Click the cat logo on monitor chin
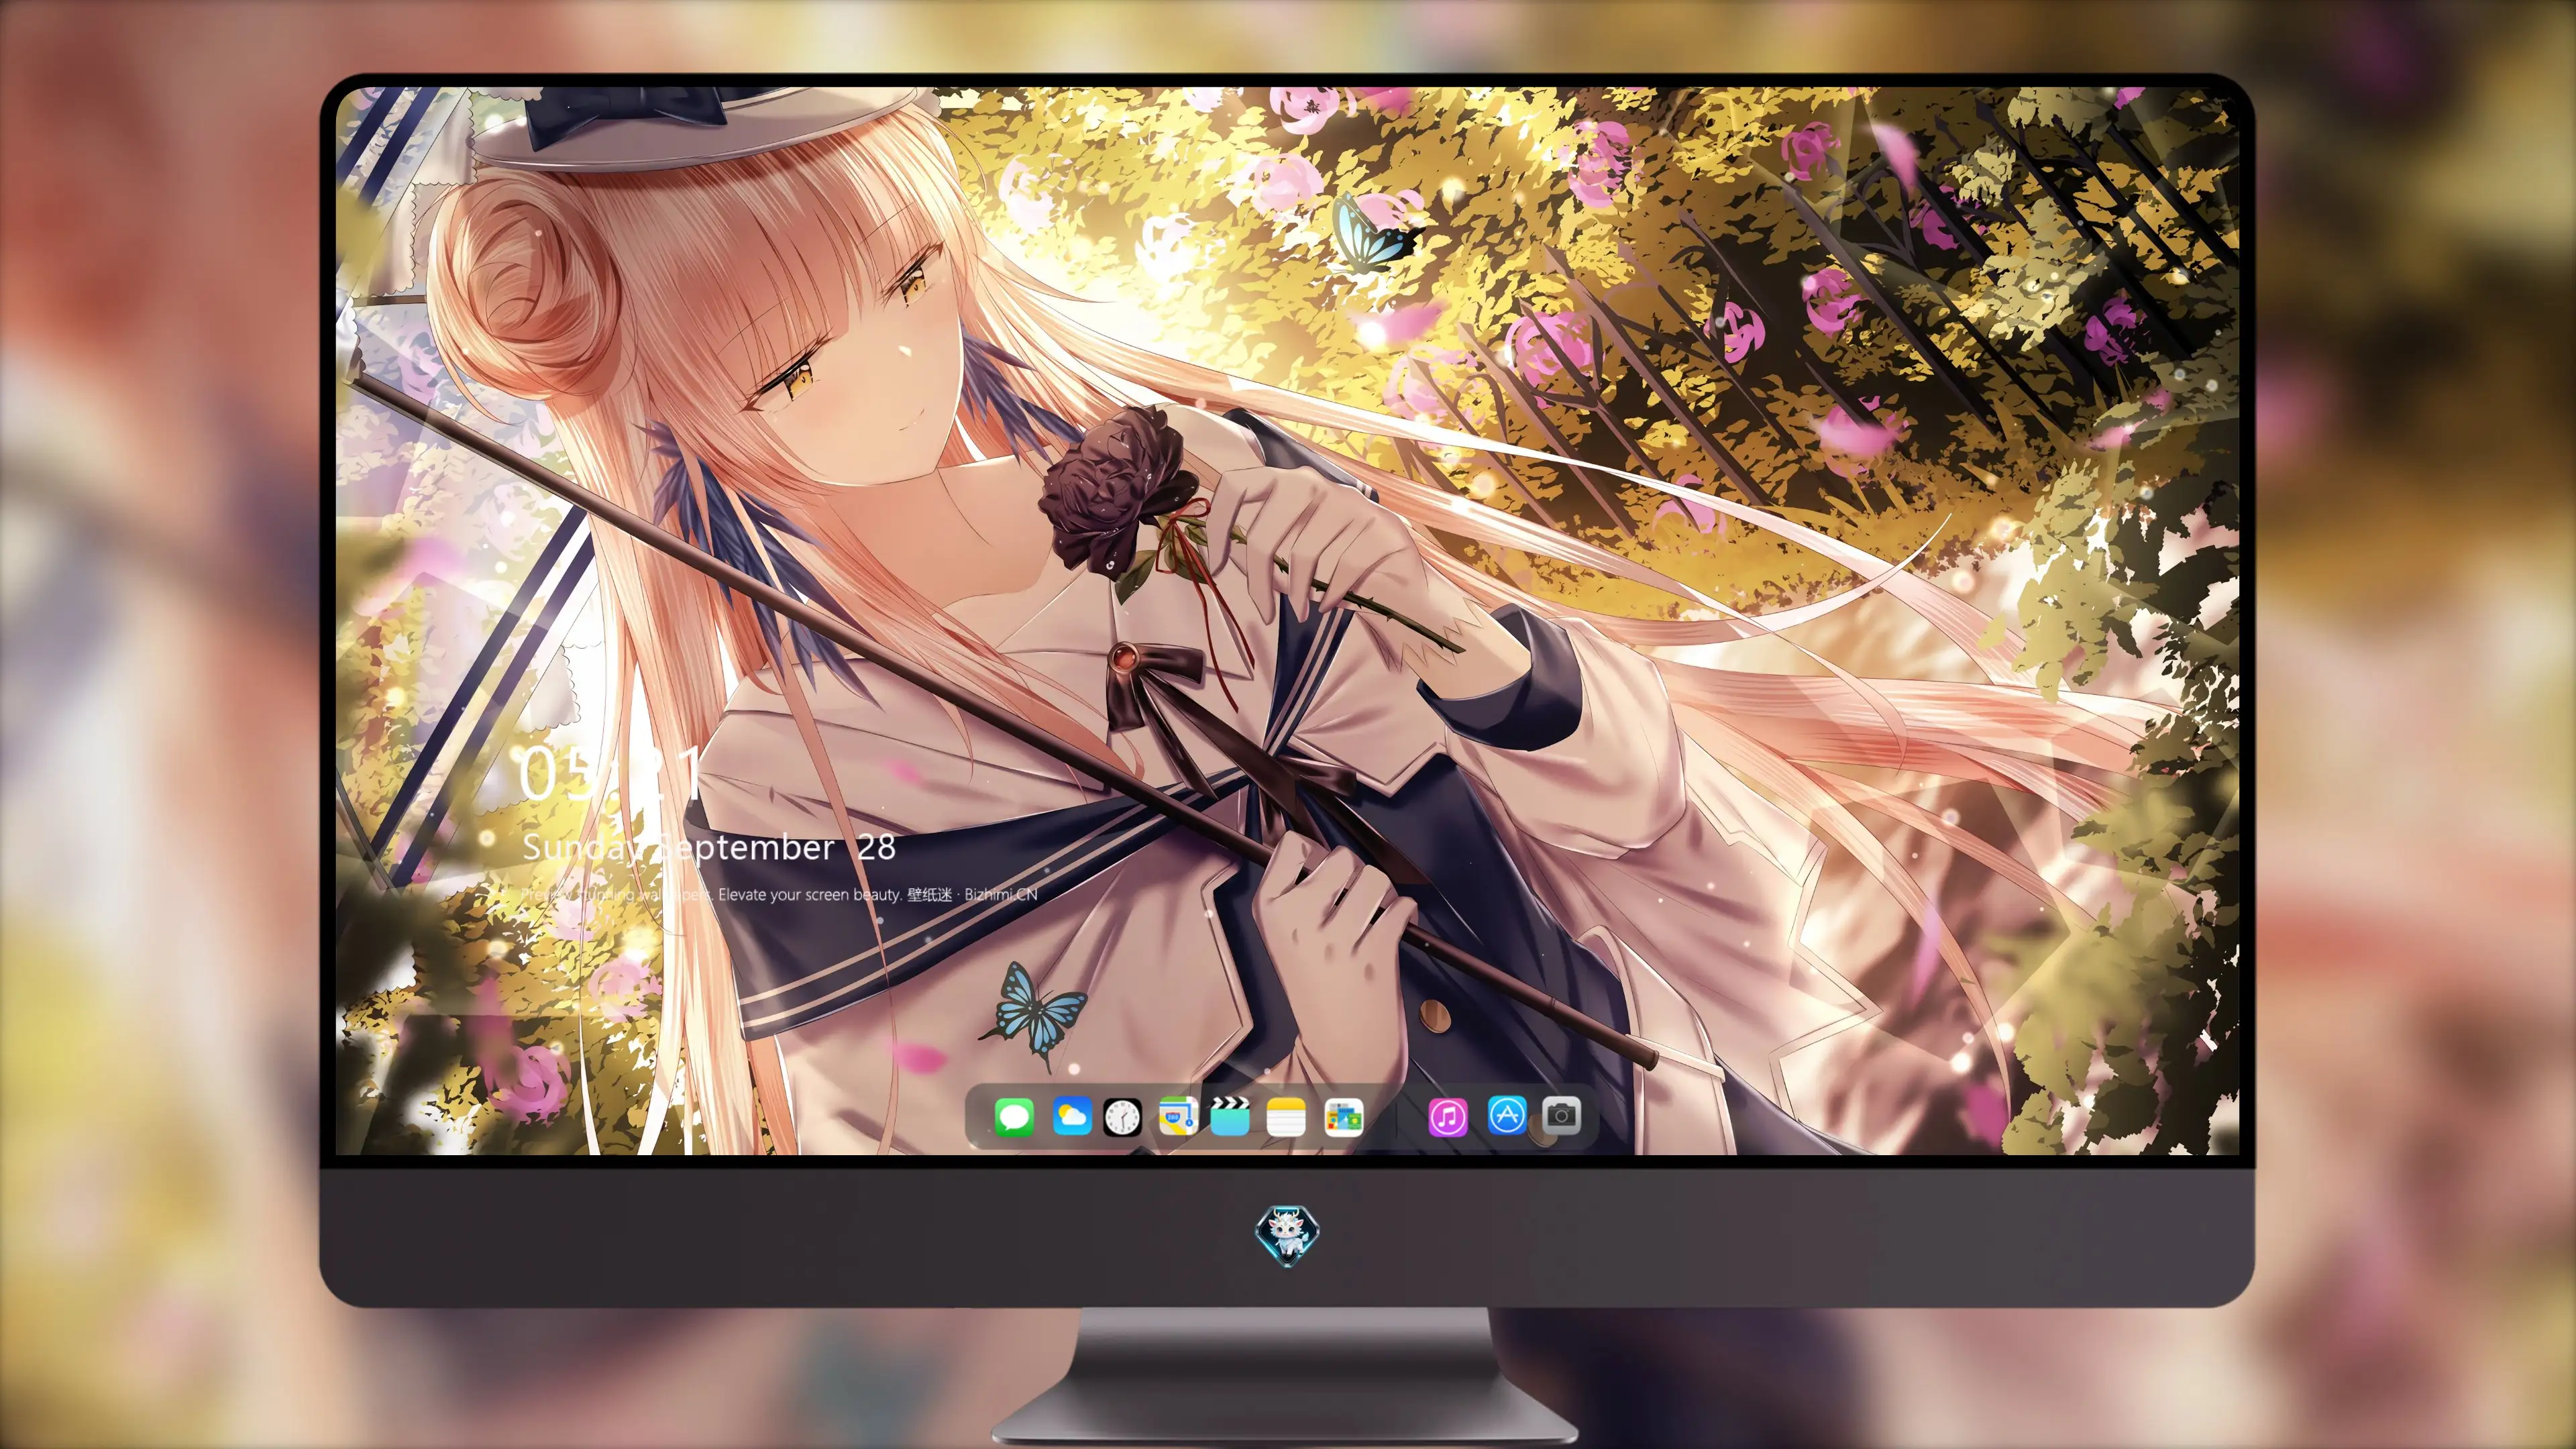This screenshot has width=2576, height=1449. click(x=1287, y=1236)
